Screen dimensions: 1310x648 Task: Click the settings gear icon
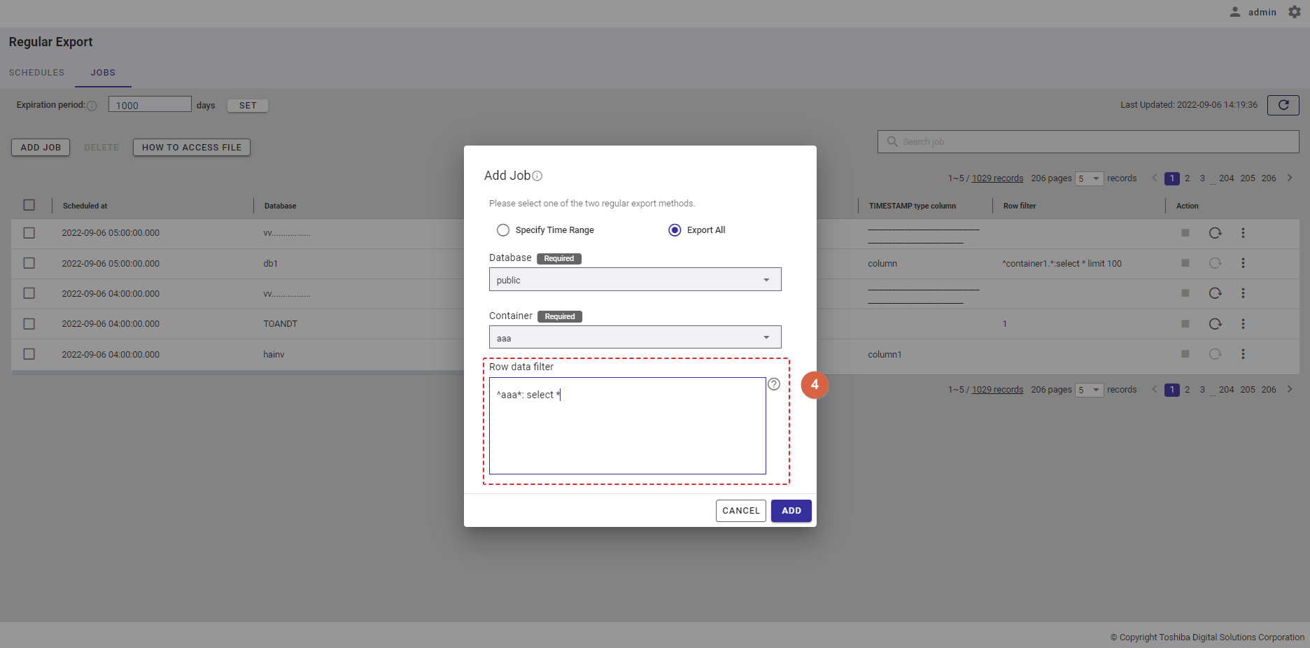point(1295,12)
